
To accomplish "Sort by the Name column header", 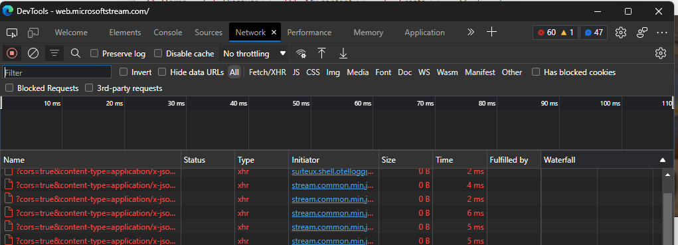I will [90, 160].
